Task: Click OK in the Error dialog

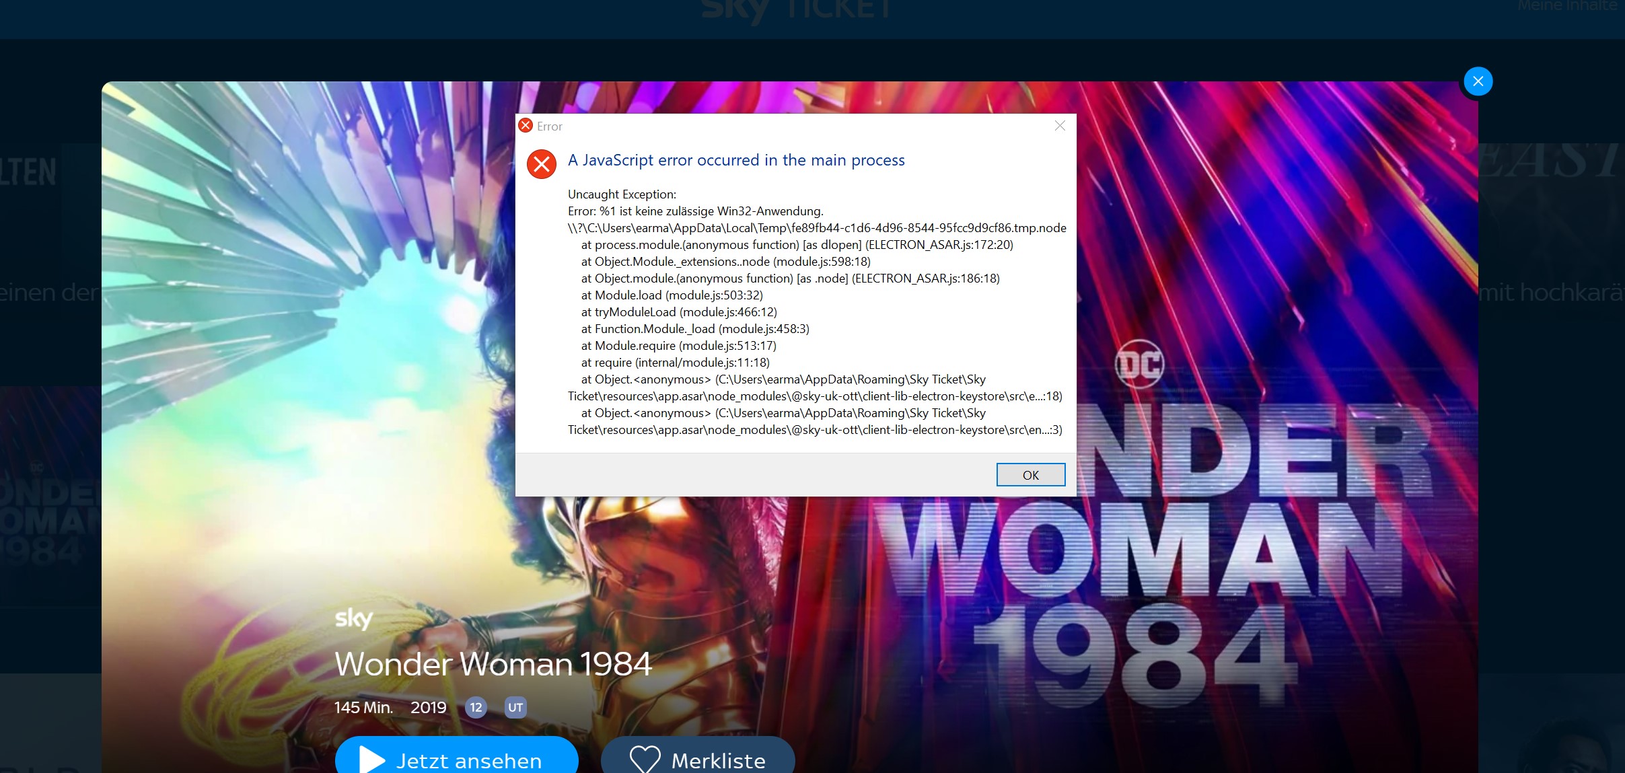Action: (x=1030, y=475)
